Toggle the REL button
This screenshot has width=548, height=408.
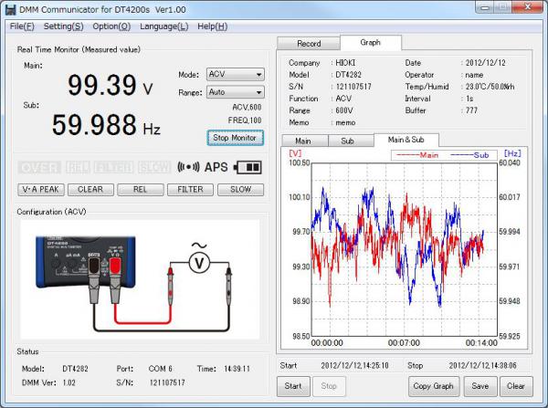(x=140, y=189)
